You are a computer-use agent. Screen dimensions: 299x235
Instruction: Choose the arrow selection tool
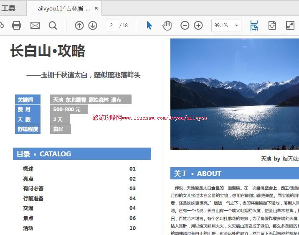click(x=149, y=26)
